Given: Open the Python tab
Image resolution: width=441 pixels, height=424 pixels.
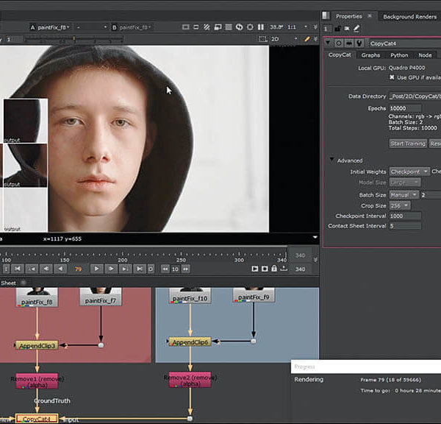Looking at the screenshot, I should tap(399, 55).
